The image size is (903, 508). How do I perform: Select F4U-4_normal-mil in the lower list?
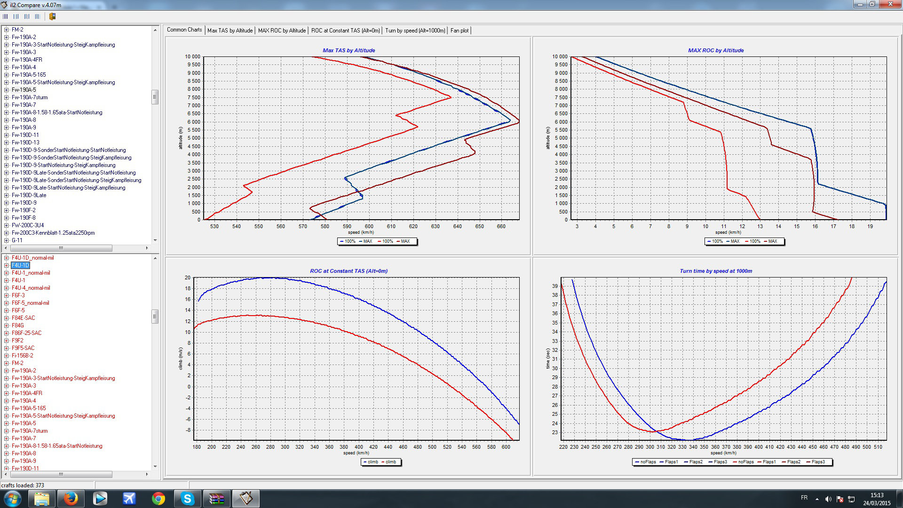coord(31,288)
